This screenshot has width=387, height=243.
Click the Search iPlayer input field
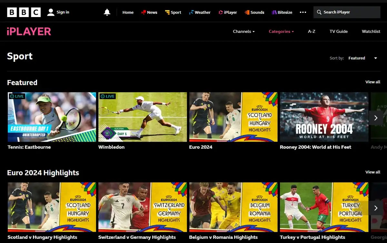click(347, 12)
